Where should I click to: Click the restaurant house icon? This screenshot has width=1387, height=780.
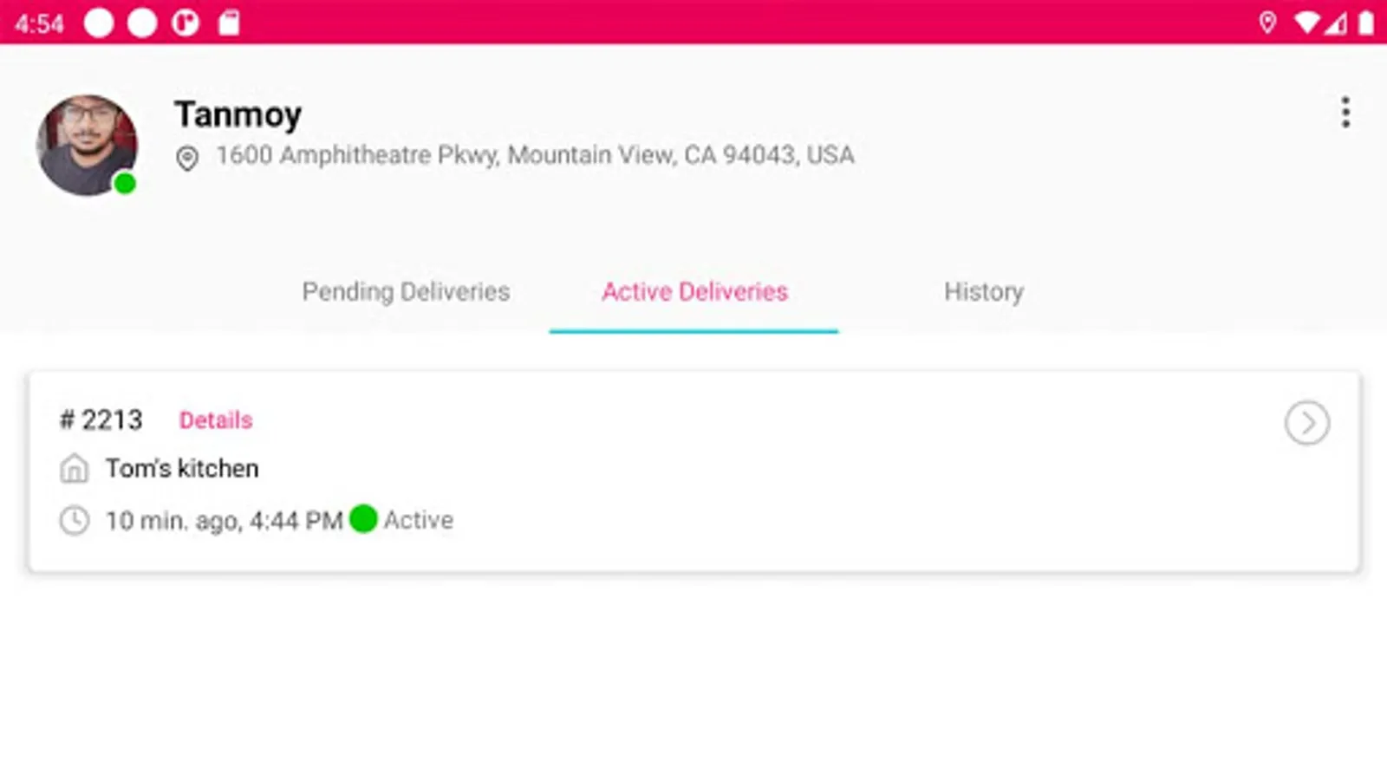75,469
